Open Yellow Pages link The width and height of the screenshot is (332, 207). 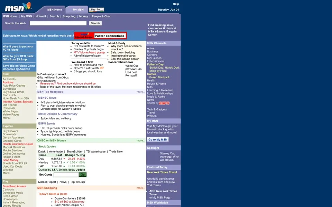coord(11,115)
